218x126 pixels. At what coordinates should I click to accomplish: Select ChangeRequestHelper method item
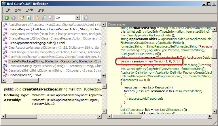[55, 34]
